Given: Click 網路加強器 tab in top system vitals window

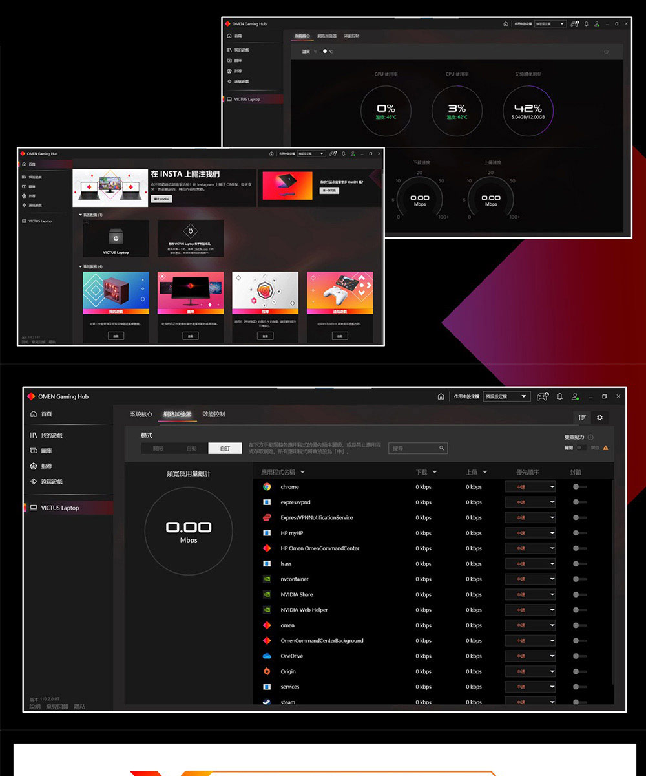Looking at the screenshot, I should click(326, 36).
